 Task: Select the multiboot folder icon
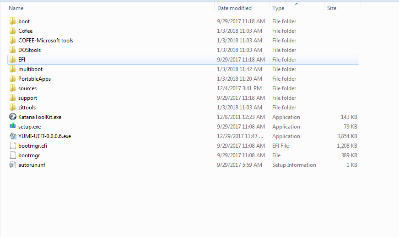(12, 69)
